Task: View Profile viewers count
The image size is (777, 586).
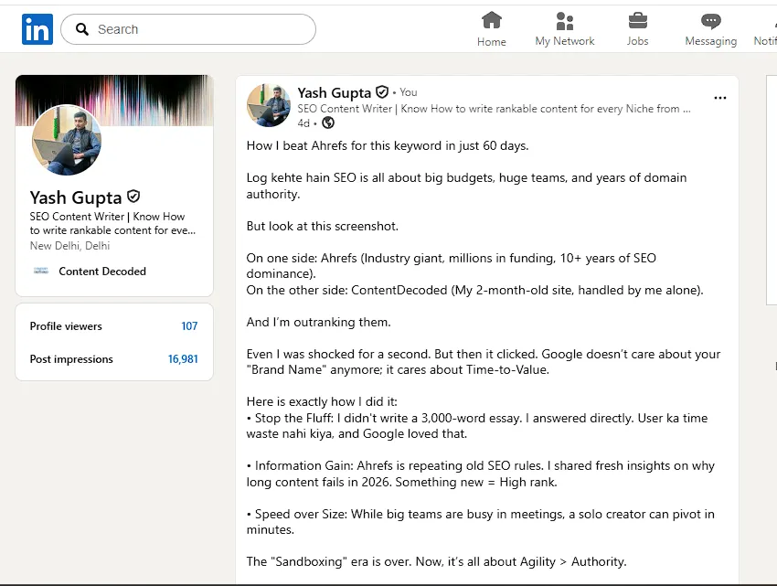Action: 189,326
